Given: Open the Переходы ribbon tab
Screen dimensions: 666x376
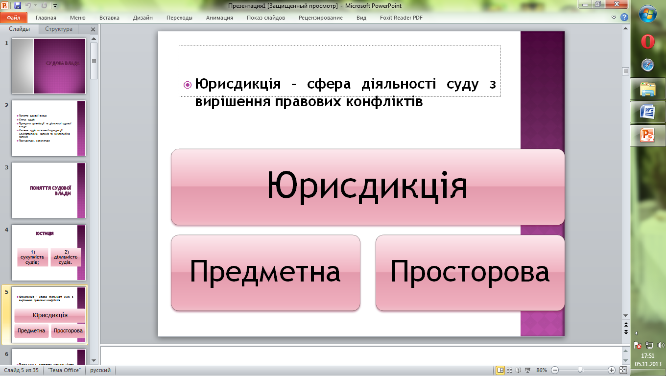Looking at the screenshot, I should tap(179, 18).
